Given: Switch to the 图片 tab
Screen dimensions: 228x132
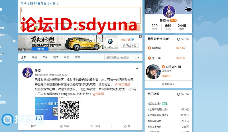Looking at the screenshot, I should (45, 57).
